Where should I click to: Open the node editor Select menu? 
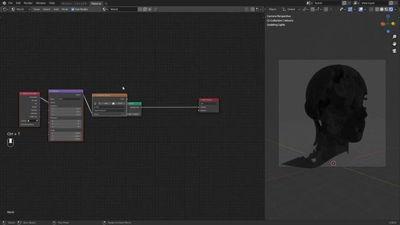pyautogui.click(x=46, y=9)
